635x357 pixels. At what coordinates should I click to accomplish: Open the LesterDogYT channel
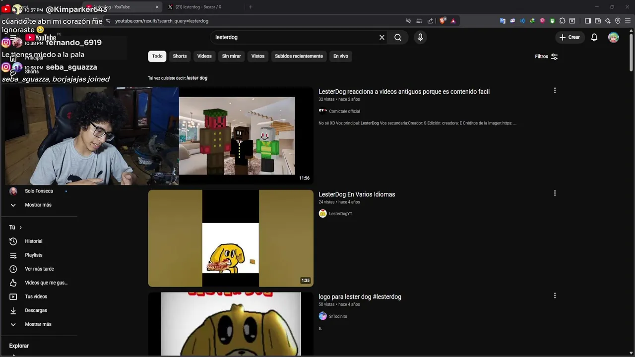pos(340,214)
